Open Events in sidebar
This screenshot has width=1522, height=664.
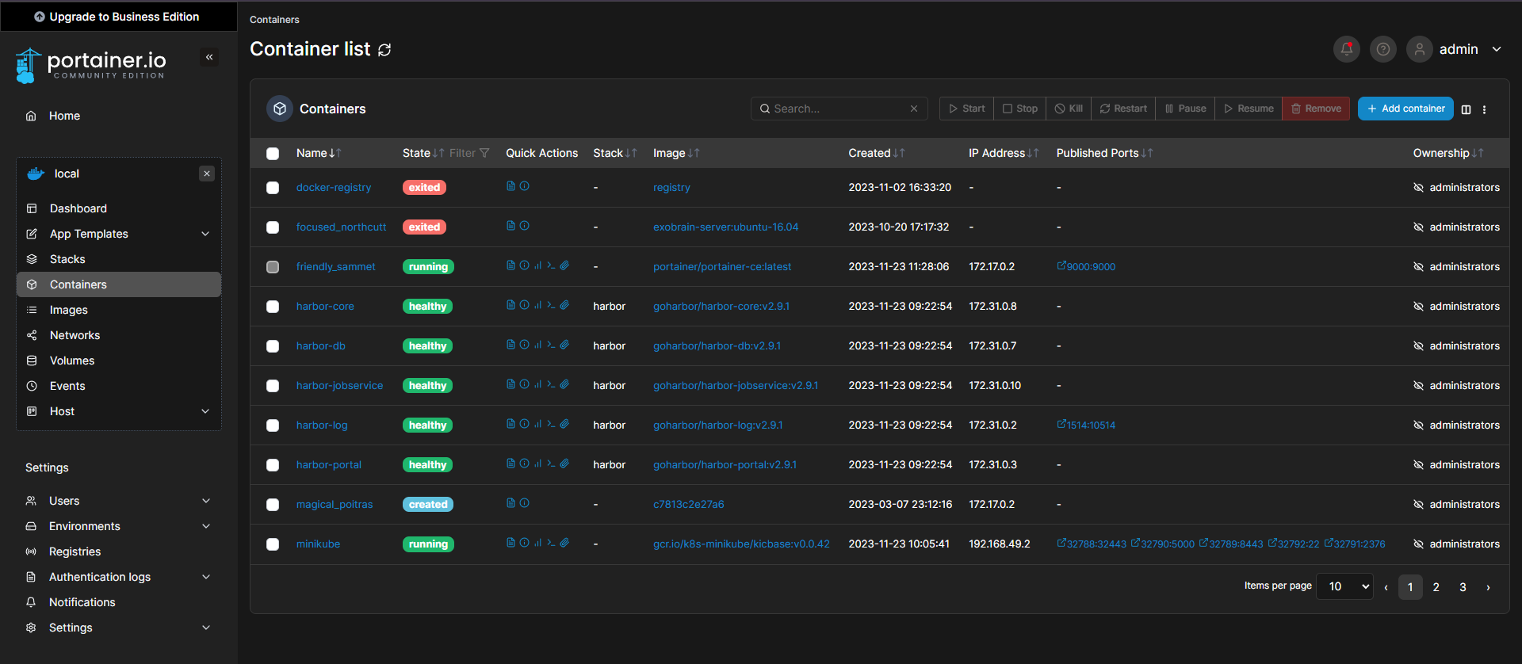pyautogui.click(x=118, y=386)
